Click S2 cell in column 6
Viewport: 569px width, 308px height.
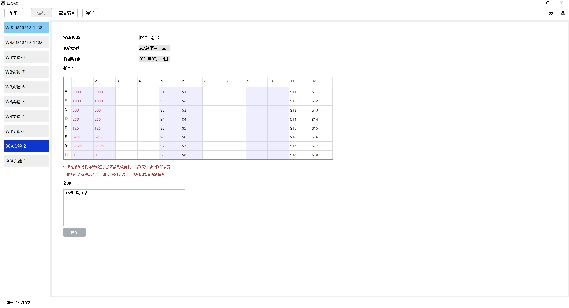click(x=192, y=101)
